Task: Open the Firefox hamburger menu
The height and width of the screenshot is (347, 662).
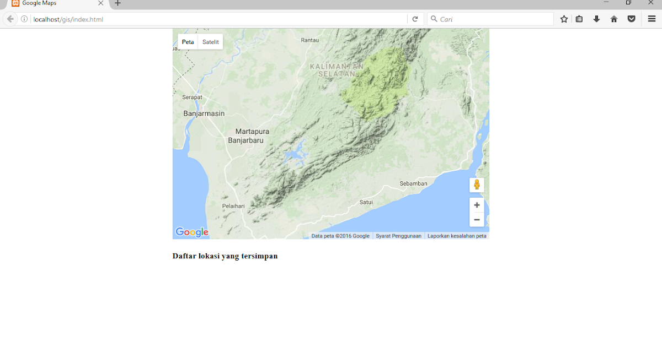Action: coord(651,18)
